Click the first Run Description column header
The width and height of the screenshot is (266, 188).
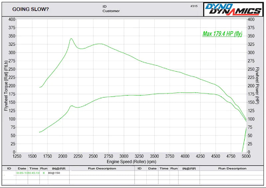pyautogui.click(x=102, y=168)
